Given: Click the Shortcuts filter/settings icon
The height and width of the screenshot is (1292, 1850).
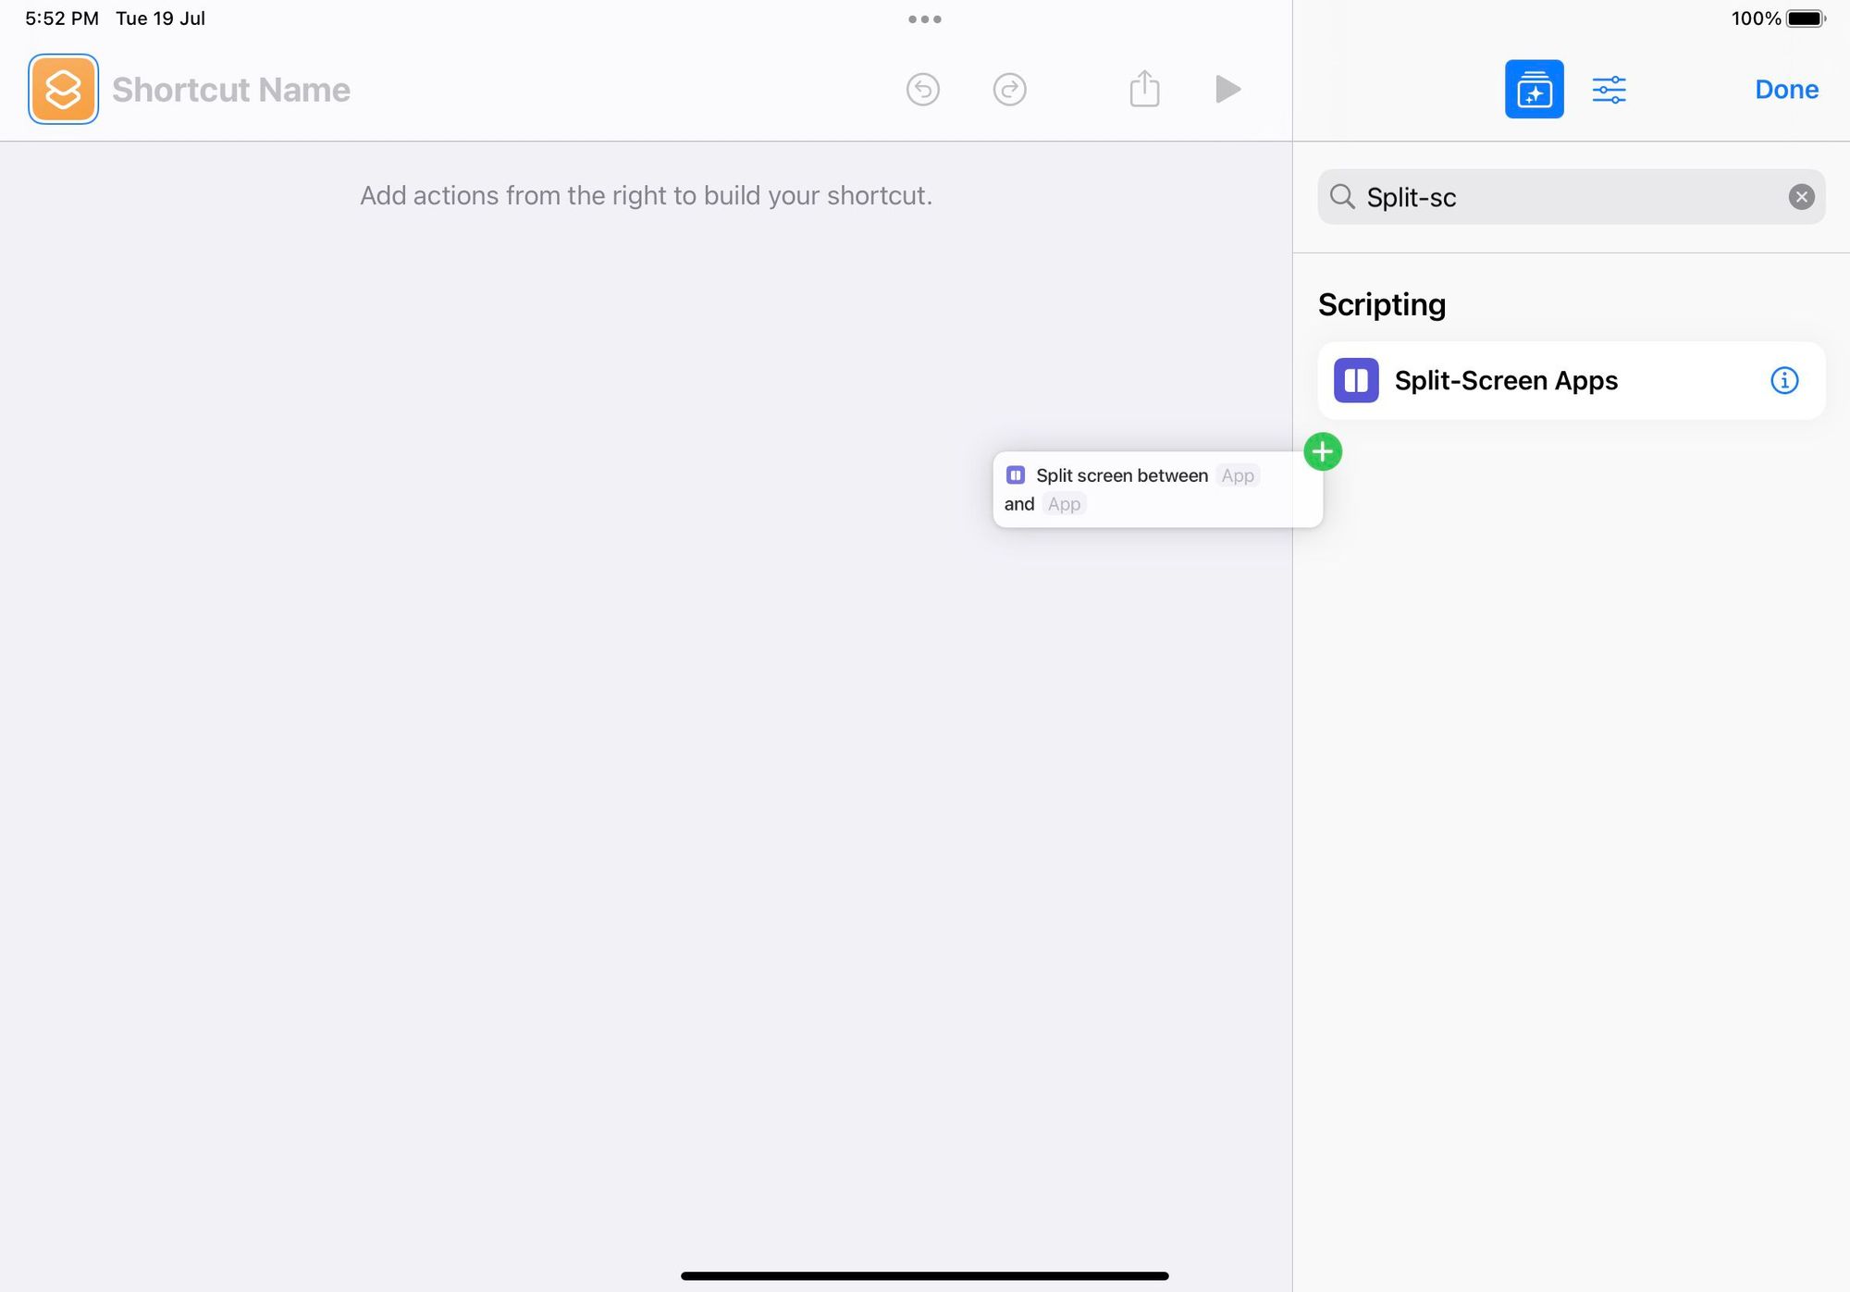Looking at the screenshot, I should (1609, 89).
